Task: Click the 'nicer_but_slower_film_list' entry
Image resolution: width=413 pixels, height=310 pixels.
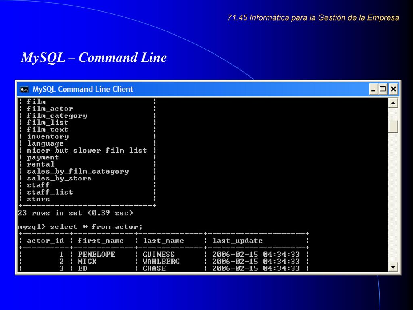Action: [x=87, y=150]
